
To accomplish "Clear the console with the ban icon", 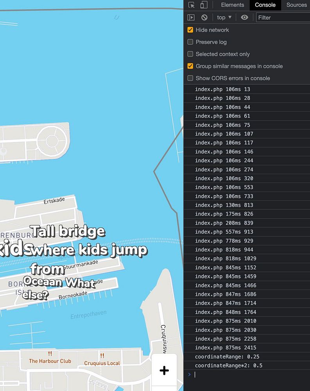I will point(204,18).
